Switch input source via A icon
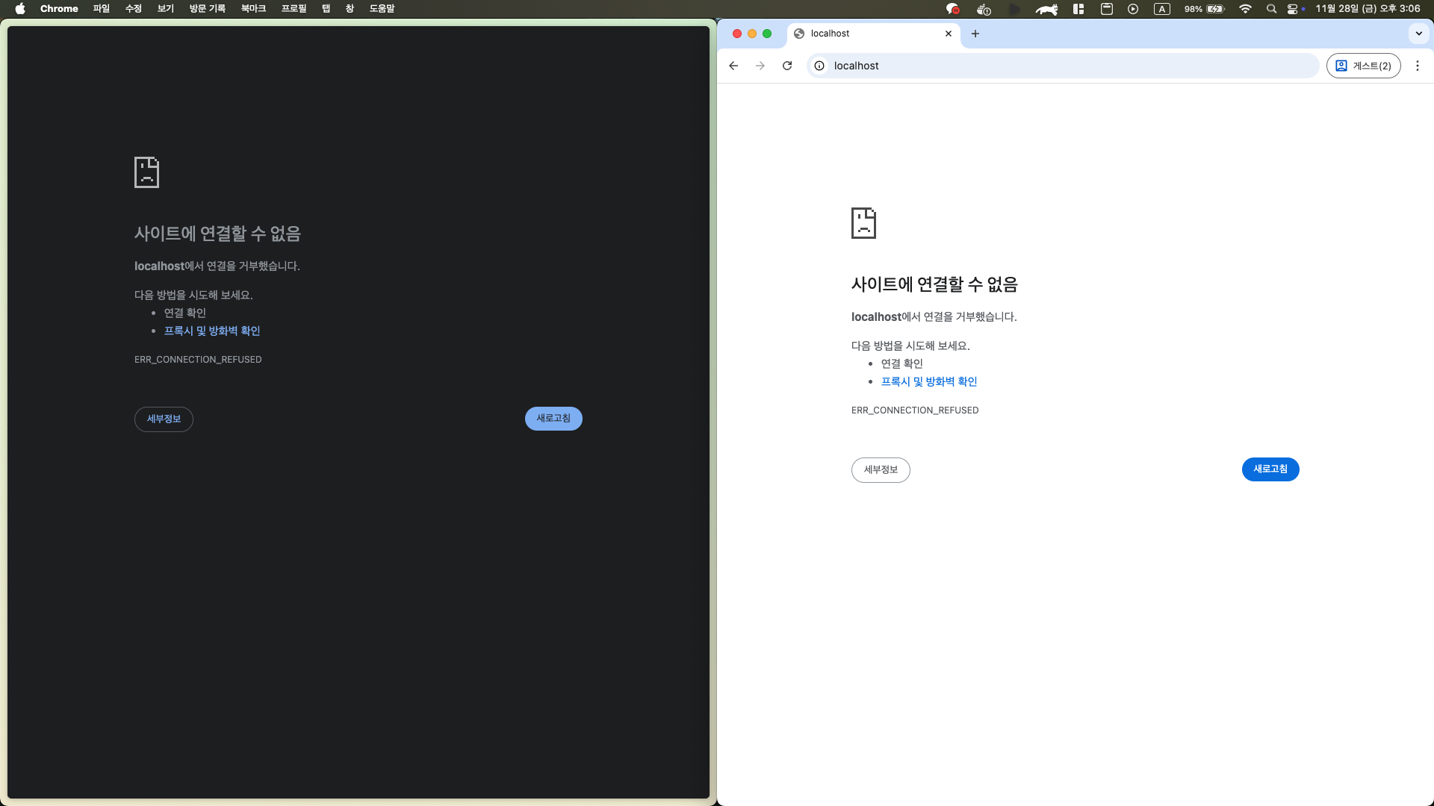This screenshot has height=806, width=1434. coord(1161,9)
